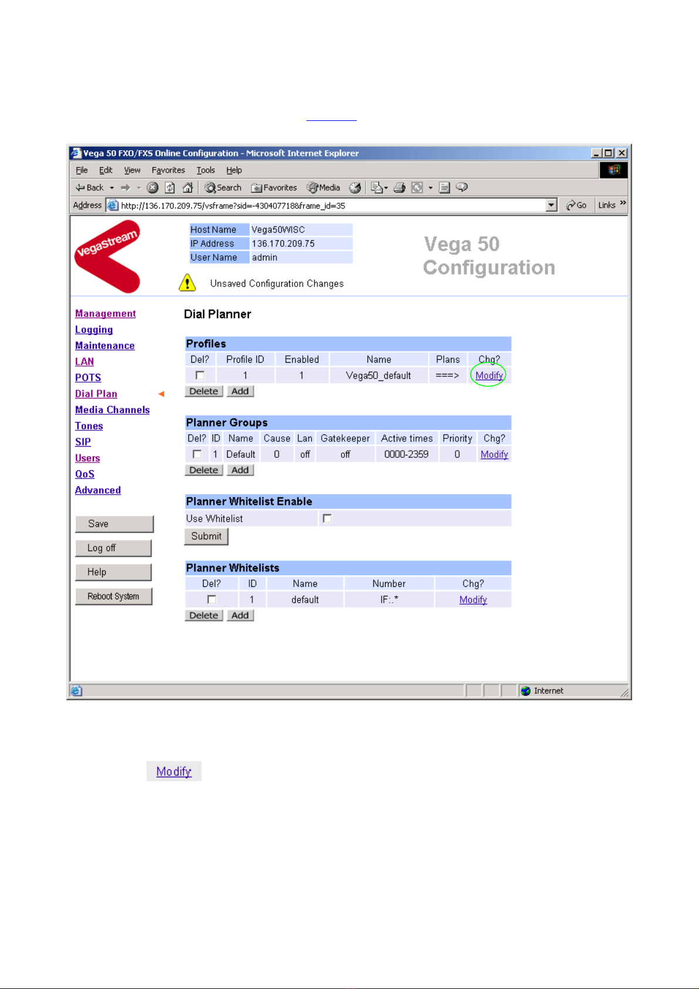Image resolution: width=699 pixels, height=989 pixels.
Task: Click the Messenger toolbar icon
Action: [462, 187]
